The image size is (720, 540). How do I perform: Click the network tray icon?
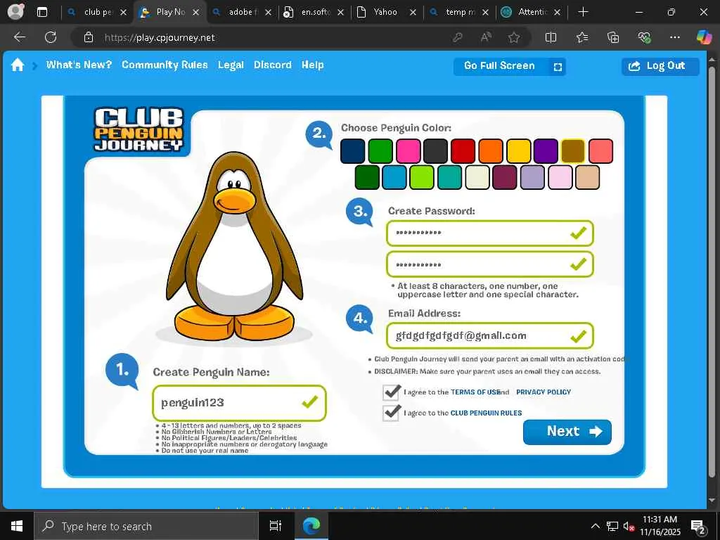[612, 526]
